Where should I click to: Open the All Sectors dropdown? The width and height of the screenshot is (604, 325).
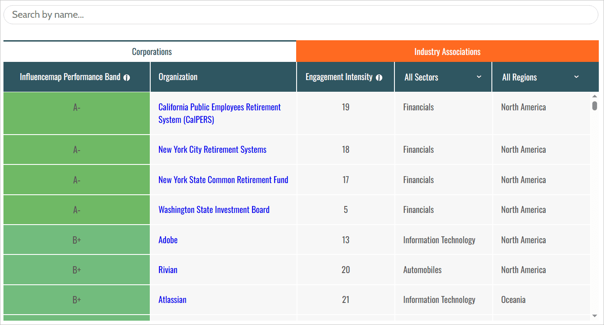pos(443,77)
